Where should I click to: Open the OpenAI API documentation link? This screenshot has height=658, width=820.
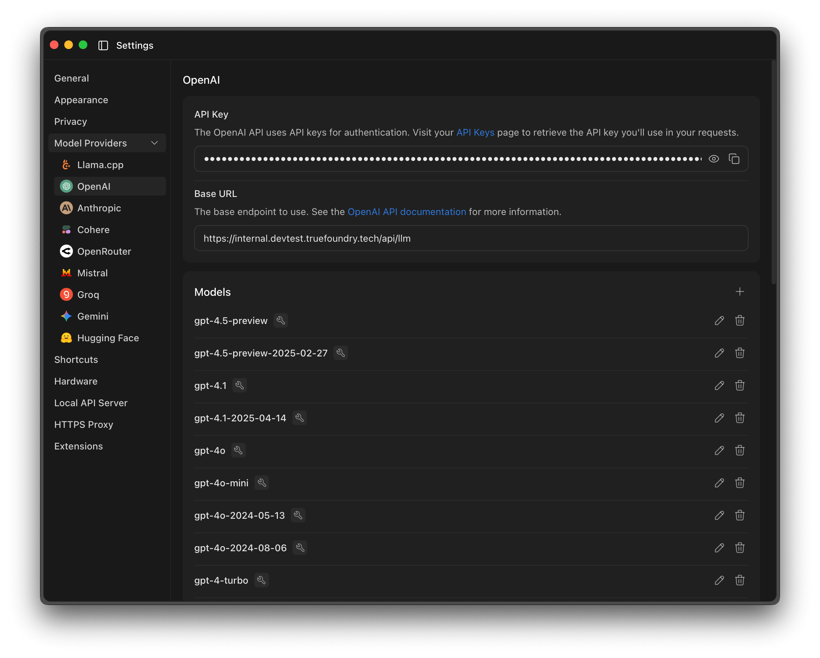pos(407,212)
